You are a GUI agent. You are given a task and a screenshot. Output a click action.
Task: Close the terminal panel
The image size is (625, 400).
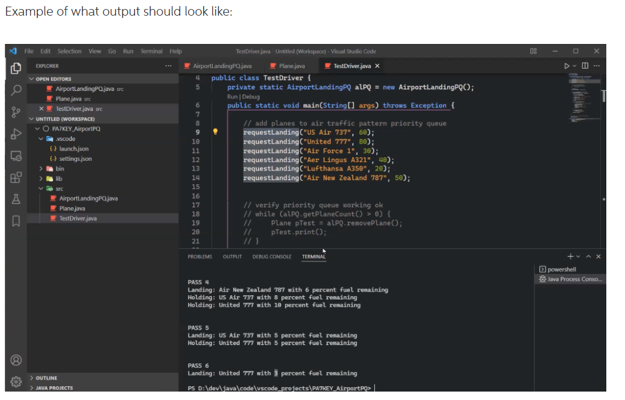pyautogui.click(x=598, y=257)
